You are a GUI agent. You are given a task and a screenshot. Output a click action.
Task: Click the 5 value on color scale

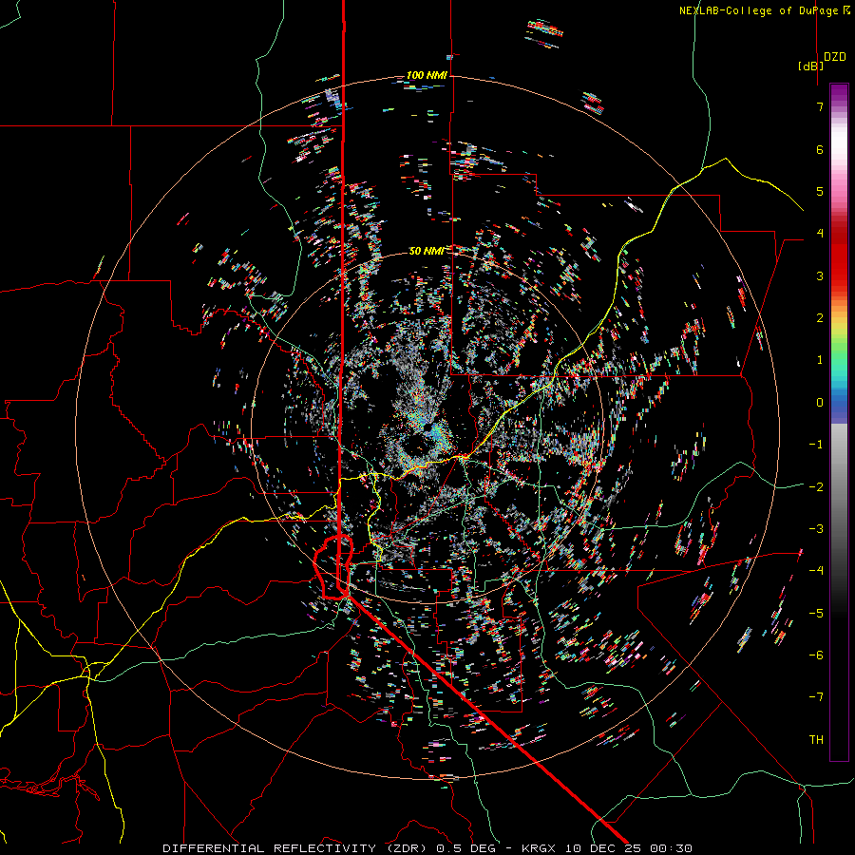820,191
